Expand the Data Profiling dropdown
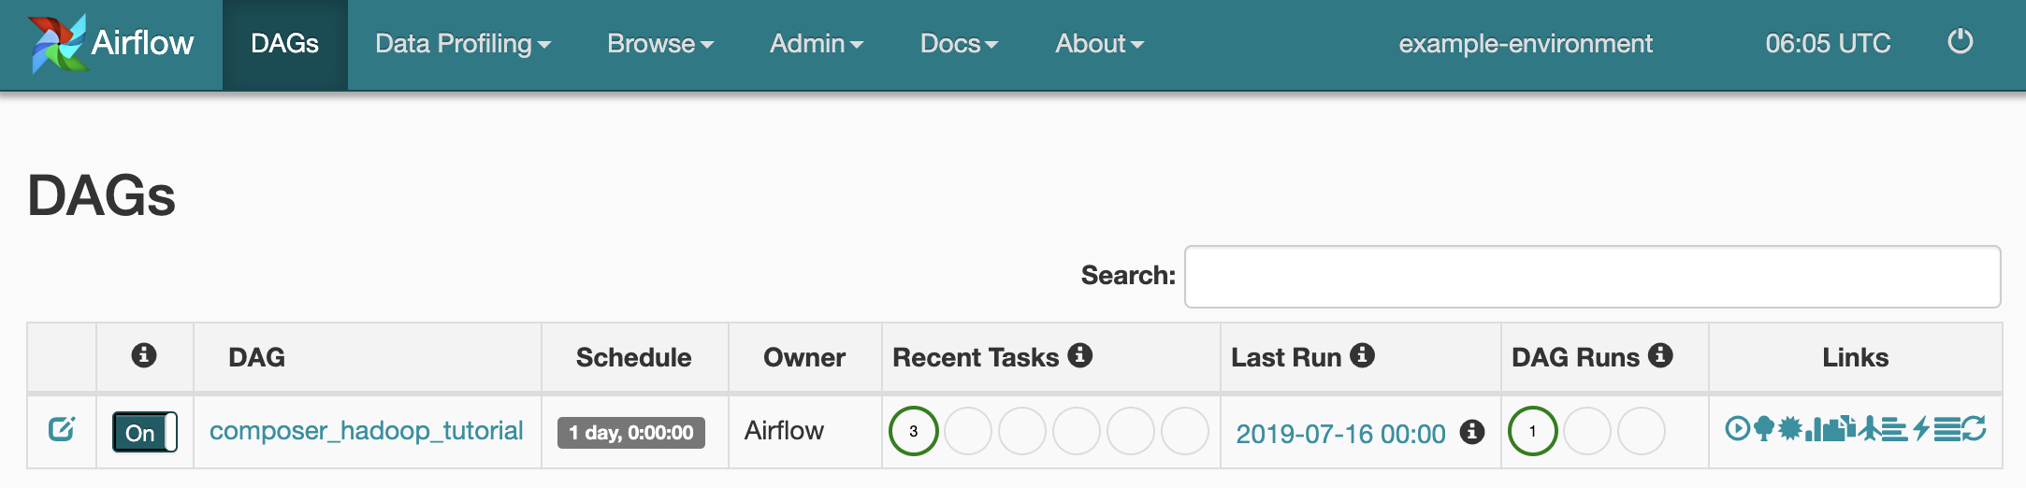 coord(463,44)
